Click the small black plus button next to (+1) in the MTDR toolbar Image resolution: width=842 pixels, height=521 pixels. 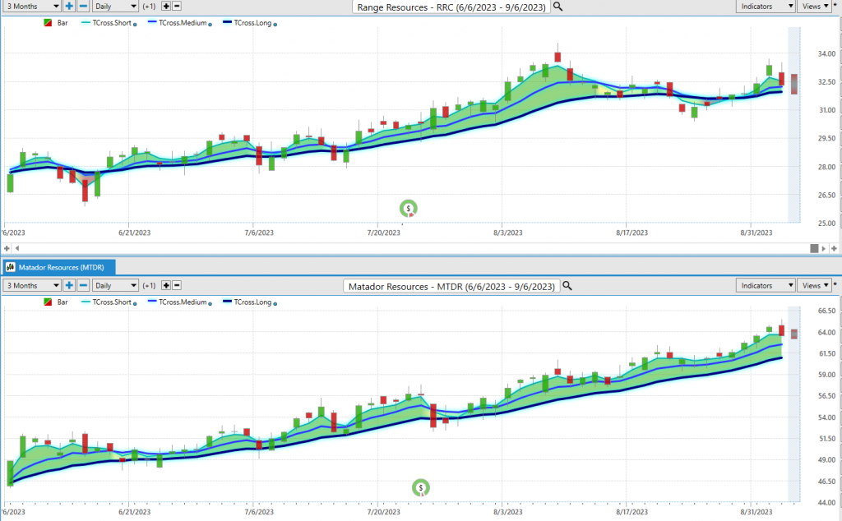point(166,285)
